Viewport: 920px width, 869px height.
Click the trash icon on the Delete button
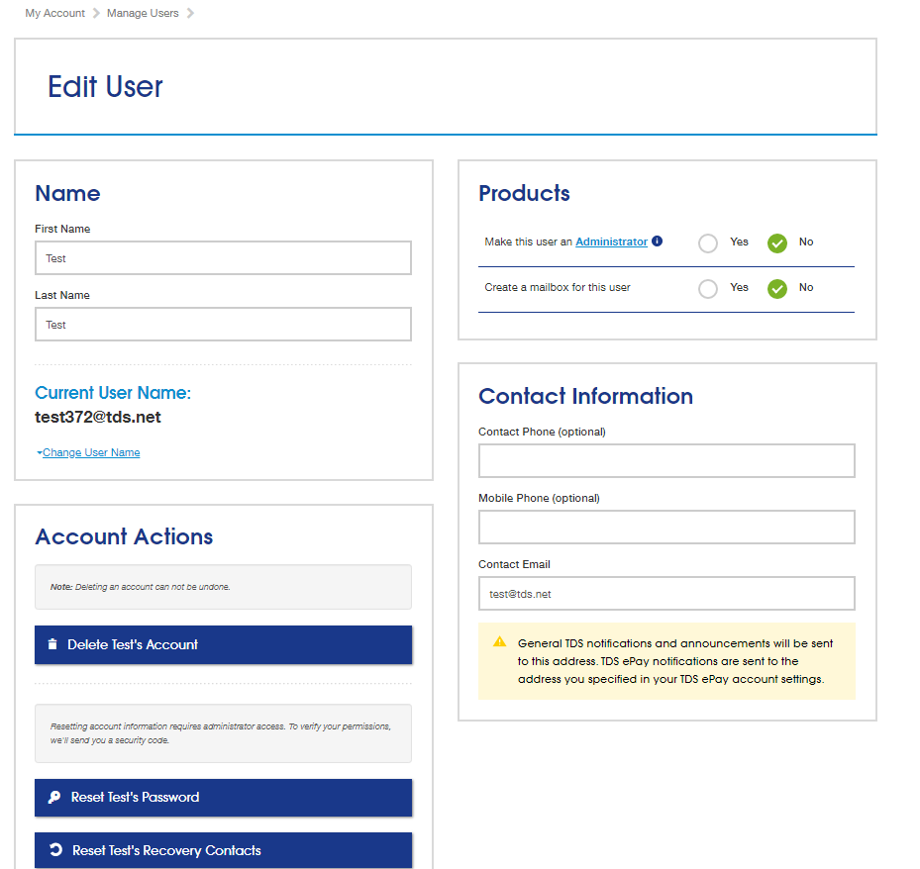(x=52, y=644)
